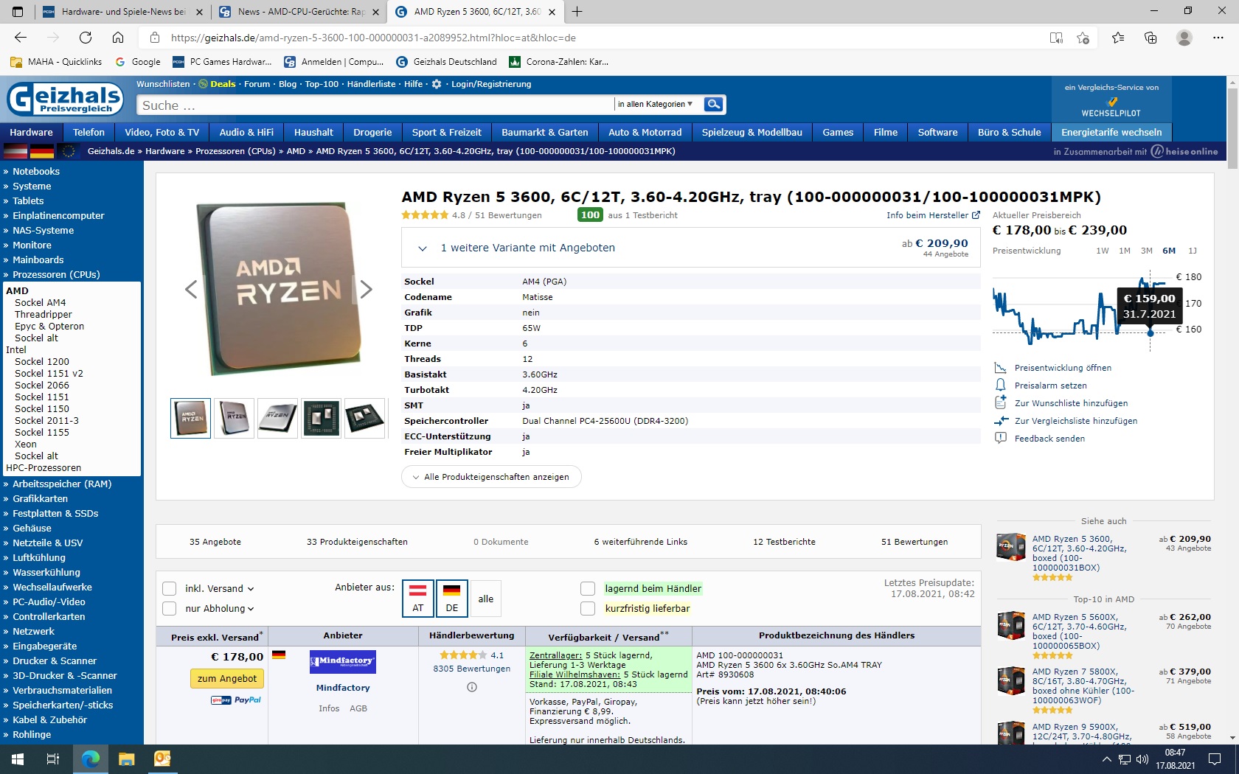Open the 'in allen Kategorien' dropdown
1239x774 pixels.
(655, 105)
